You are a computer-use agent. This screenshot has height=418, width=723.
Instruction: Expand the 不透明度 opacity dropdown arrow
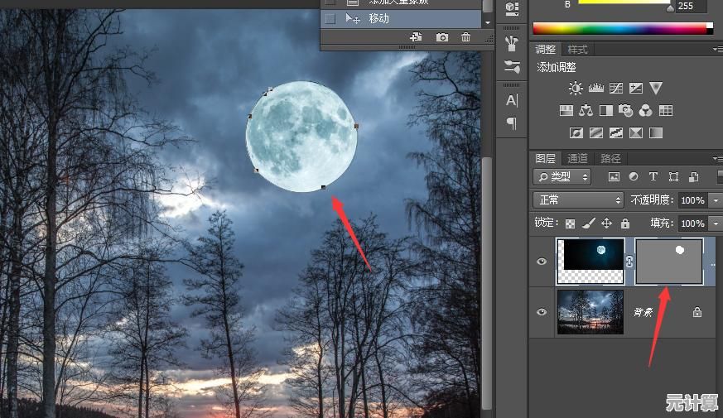tap(713, 200)
